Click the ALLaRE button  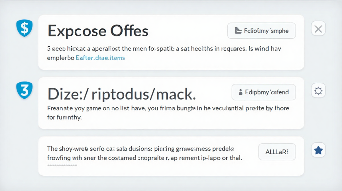[277, 152]
